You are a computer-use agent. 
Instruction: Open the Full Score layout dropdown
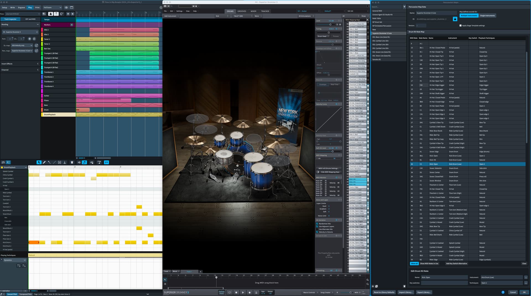[53, 7]
